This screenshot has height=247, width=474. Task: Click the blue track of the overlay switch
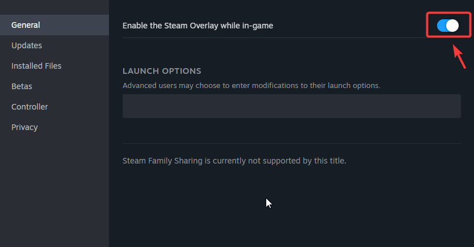(441, 26)
